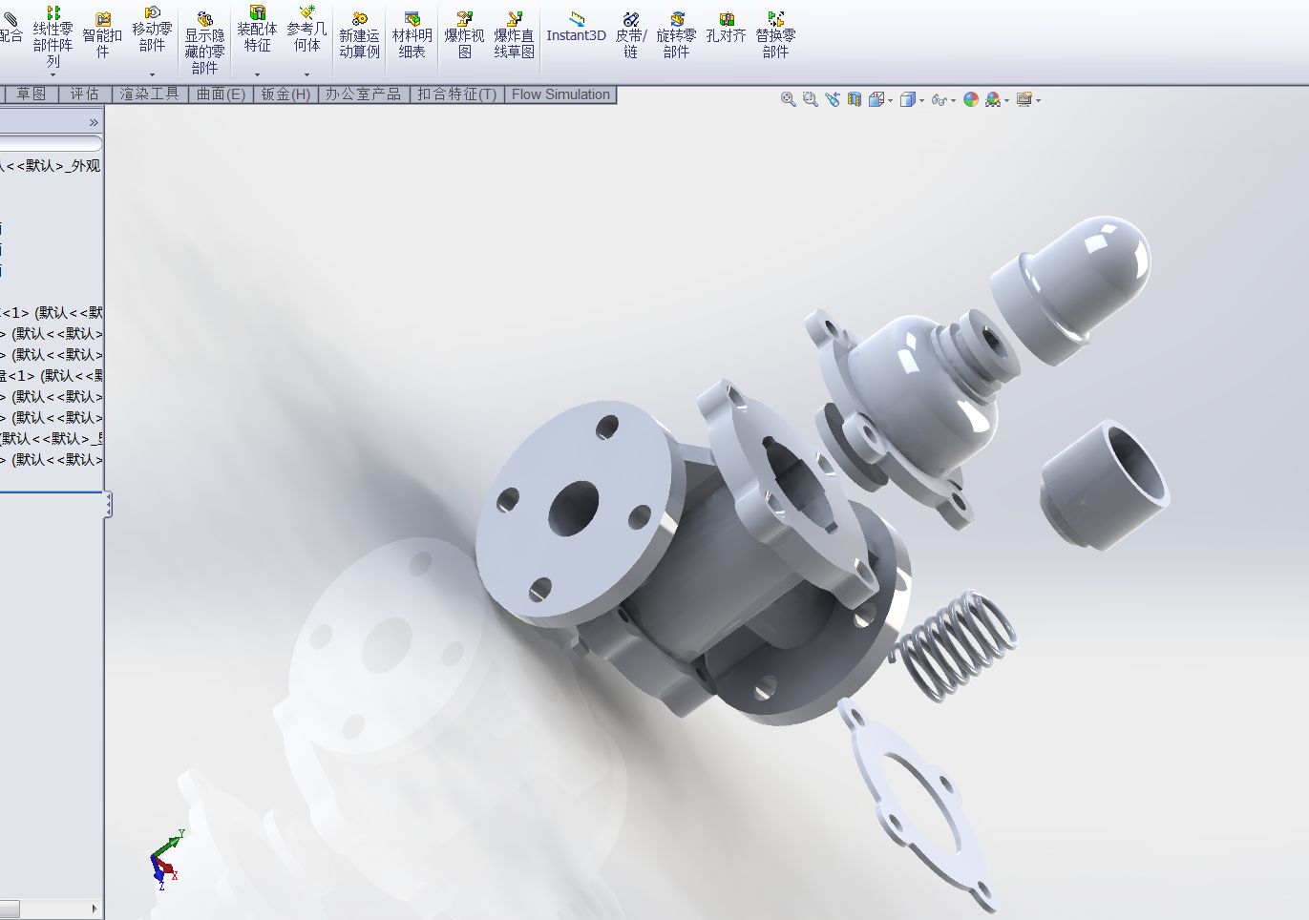This screenshot has height=920, width=1309.
Task: Open the 钣金(H) sheet metal tab
Action: pos(285,94)
